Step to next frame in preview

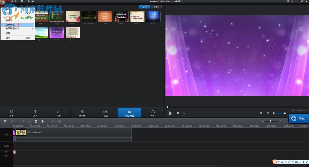point(184,113)
